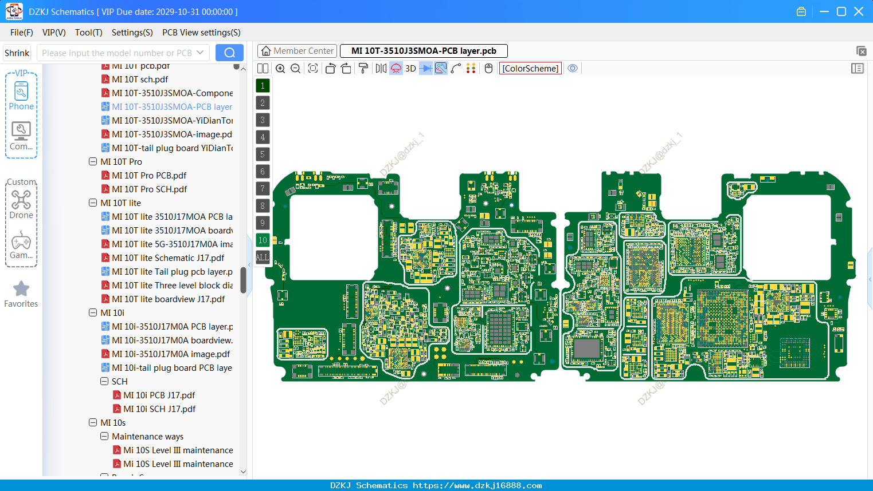Collapse the SCH subfolder

(x=104, y=382)
